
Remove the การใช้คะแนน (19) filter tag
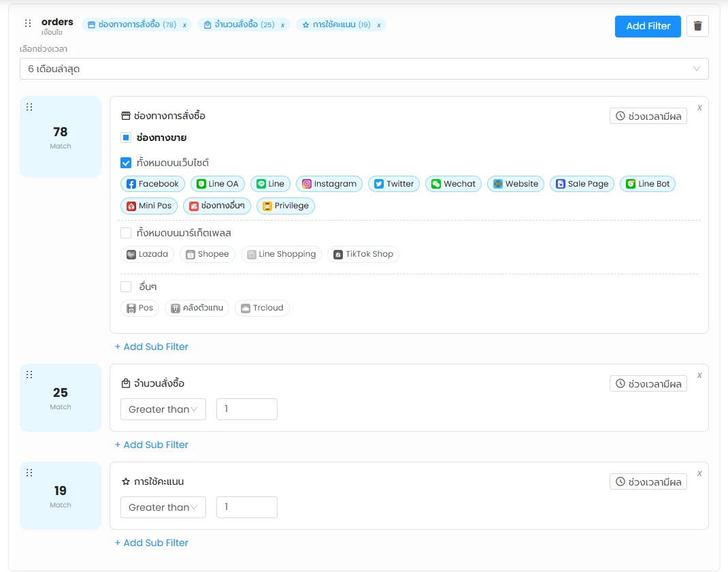379,25
